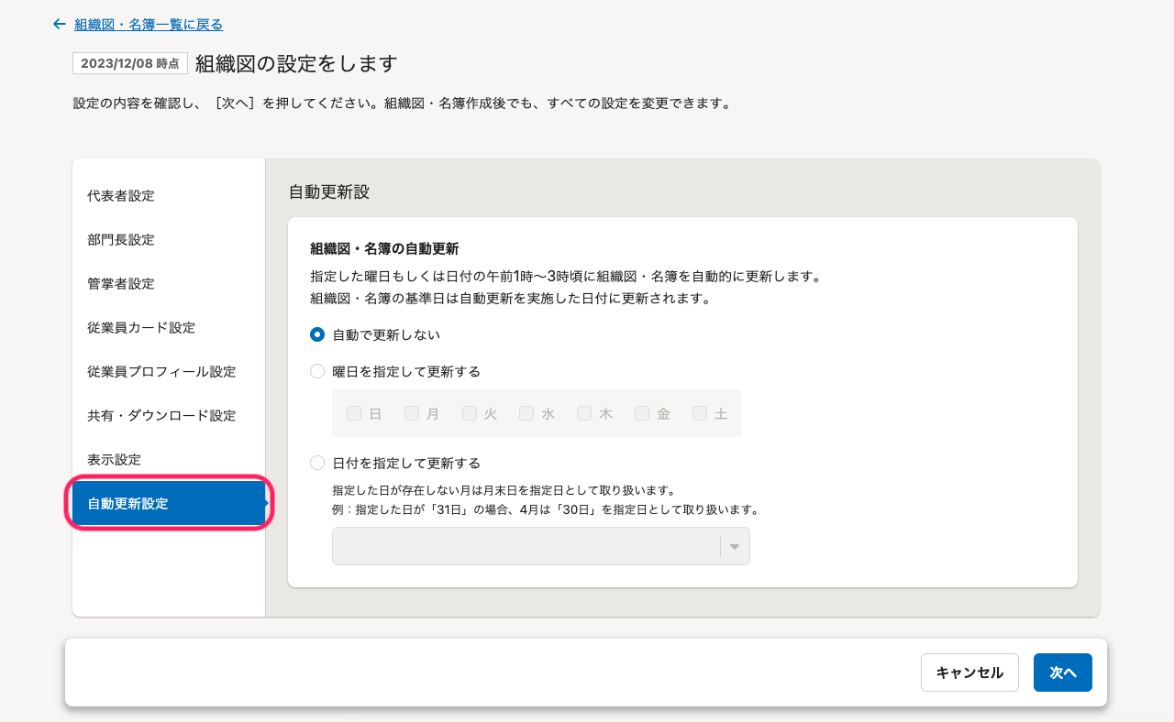
Task: Expand the date selection dropdown arrow
Action: coord(734,547)
